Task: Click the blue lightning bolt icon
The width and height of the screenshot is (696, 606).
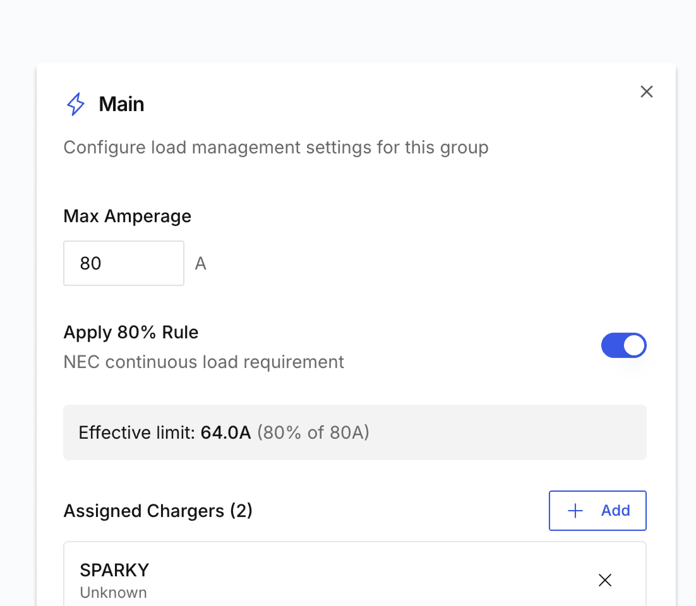Action: pyautogui.click(x=75, y=104)
